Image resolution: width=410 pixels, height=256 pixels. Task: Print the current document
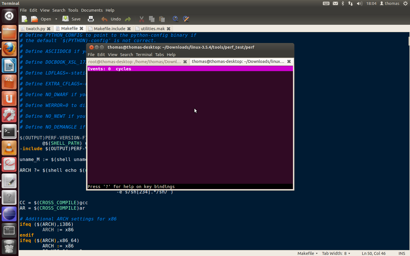coord(91,19)
